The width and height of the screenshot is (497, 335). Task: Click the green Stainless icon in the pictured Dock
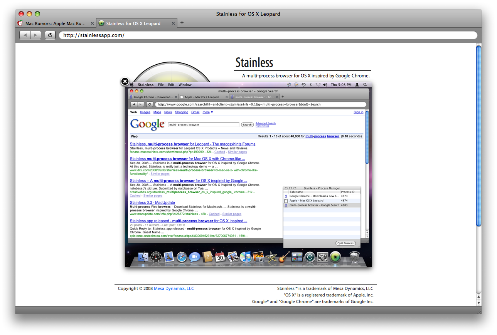335,257
